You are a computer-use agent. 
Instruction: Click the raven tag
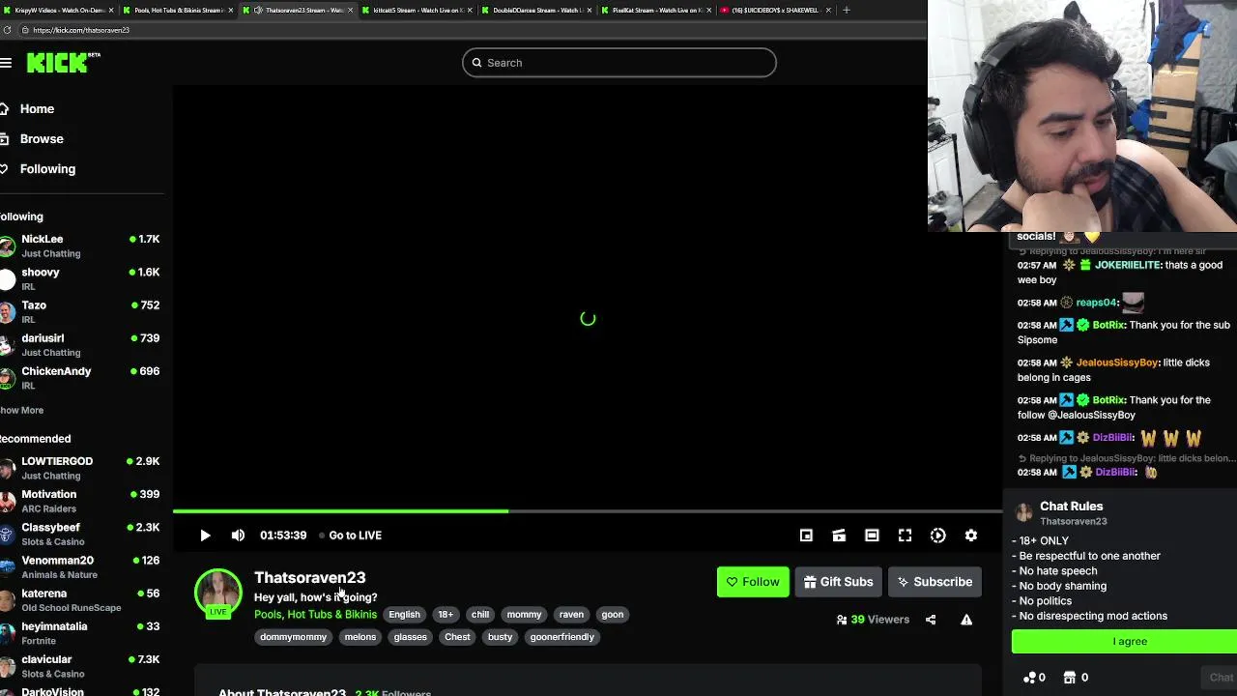click(571, 615)
